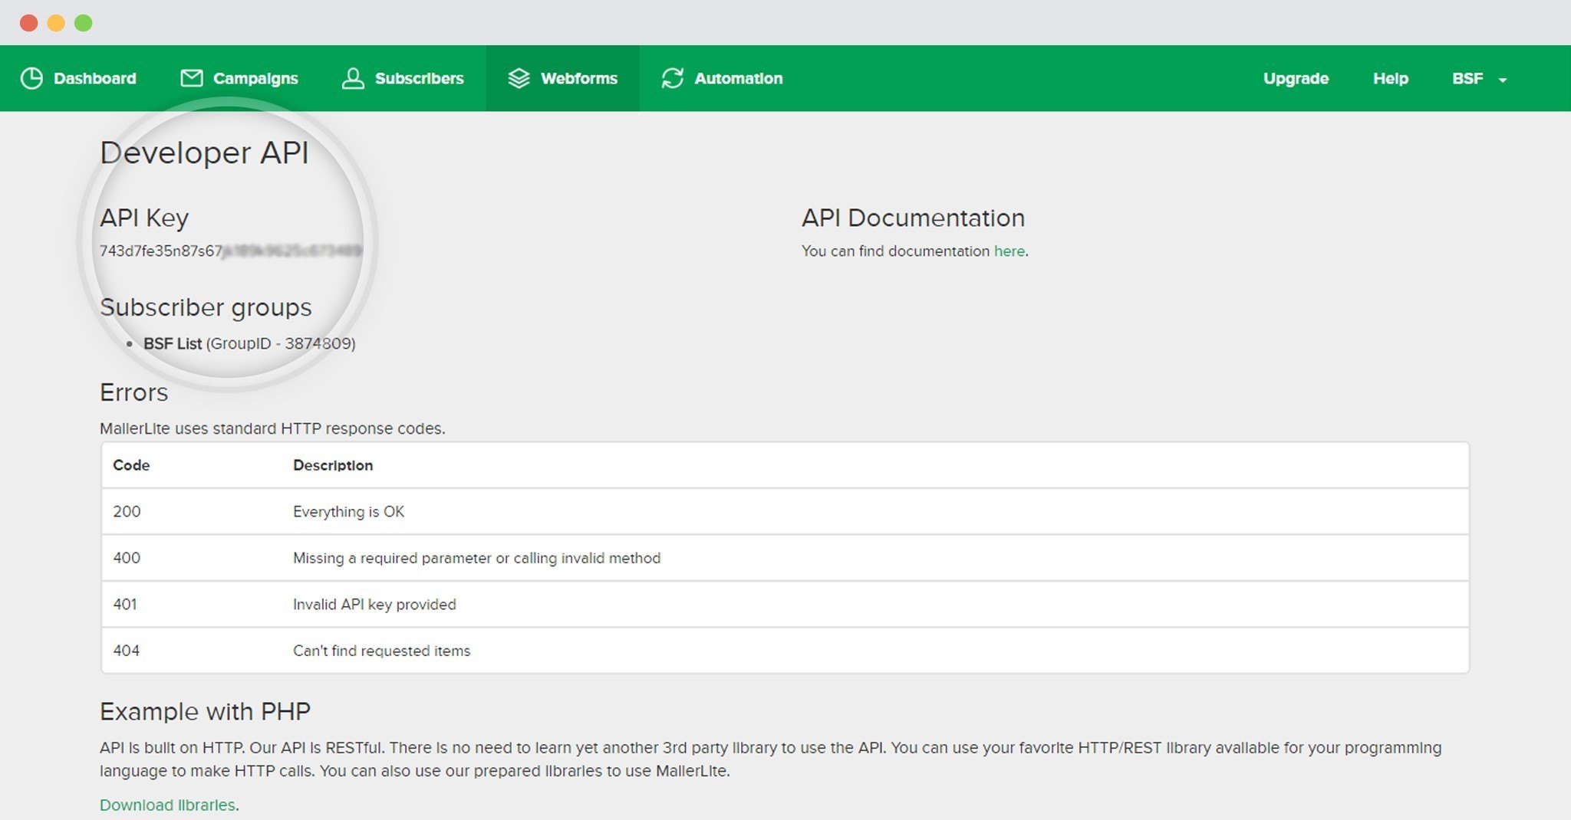Click the Automation circular arrows icon
This screenshot has height=820, width=1571.
point(673,78)
